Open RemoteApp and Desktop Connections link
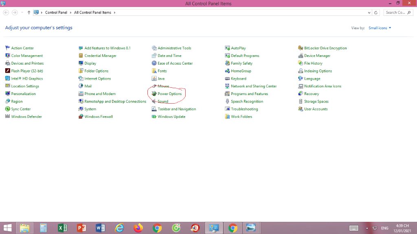The height and width of the screenshot is (234, 417). [x=115, y=101]
